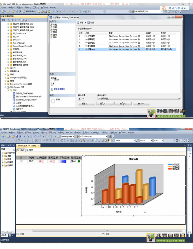Expand the 51ZXW_教学案例库_DW database node
The height and width of the screenshot is (249, 193).
pos(8,24)
